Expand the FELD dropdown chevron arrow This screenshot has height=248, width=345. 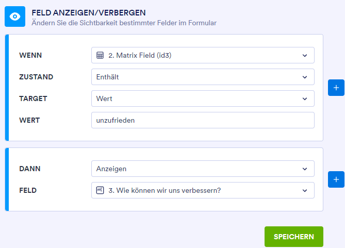(x=304, y=190)
